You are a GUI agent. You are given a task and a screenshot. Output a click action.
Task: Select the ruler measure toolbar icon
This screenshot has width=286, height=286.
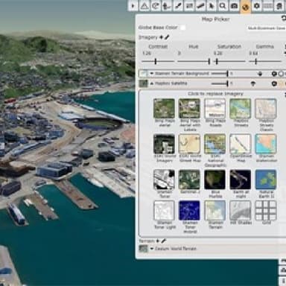pyautogui.click(x=200, y=6)
